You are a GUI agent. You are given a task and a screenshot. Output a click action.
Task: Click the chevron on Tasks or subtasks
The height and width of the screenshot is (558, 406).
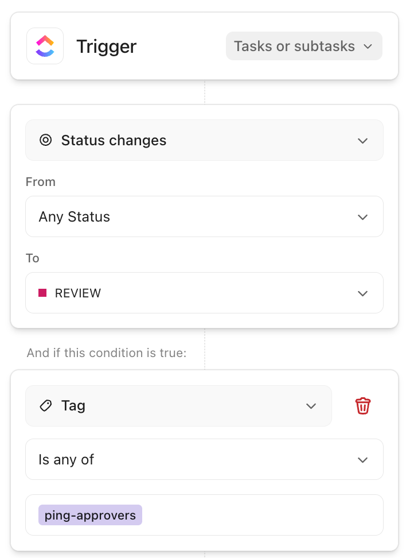pyautogui.click(x=369, y=46)
